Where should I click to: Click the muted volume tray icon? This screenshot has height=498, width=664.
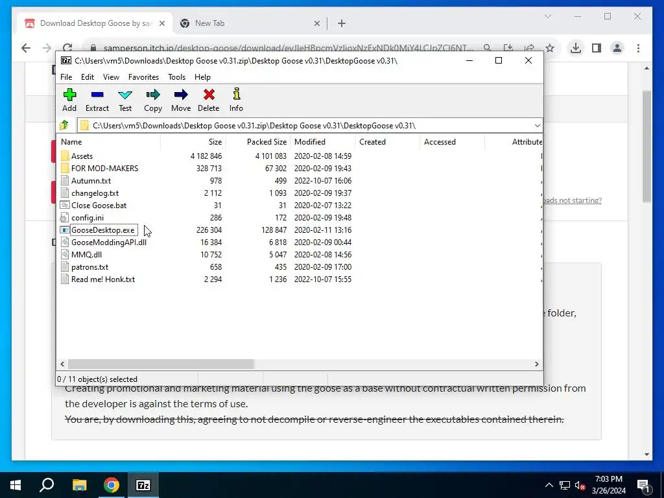[580, 485]
